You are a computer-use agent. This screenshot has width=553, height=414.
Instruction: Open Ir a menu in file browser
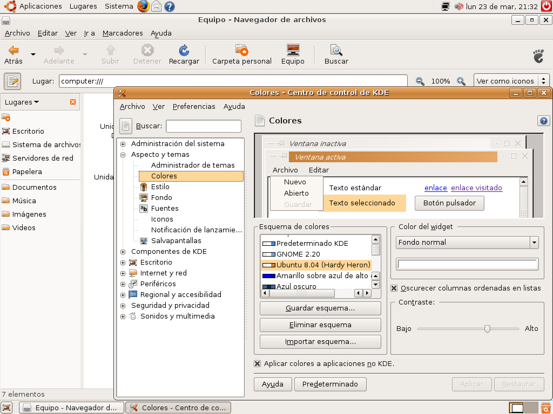click(89, 33)
